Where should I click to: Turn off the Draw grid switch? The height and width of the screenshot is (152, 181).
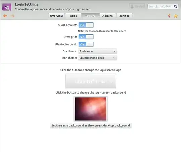pos(86,37)
